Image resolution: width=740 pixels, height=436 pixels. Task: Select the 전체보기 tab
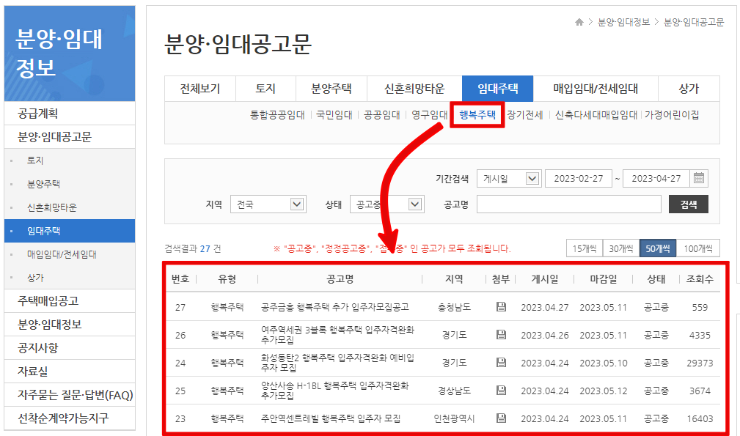[200, 89]
